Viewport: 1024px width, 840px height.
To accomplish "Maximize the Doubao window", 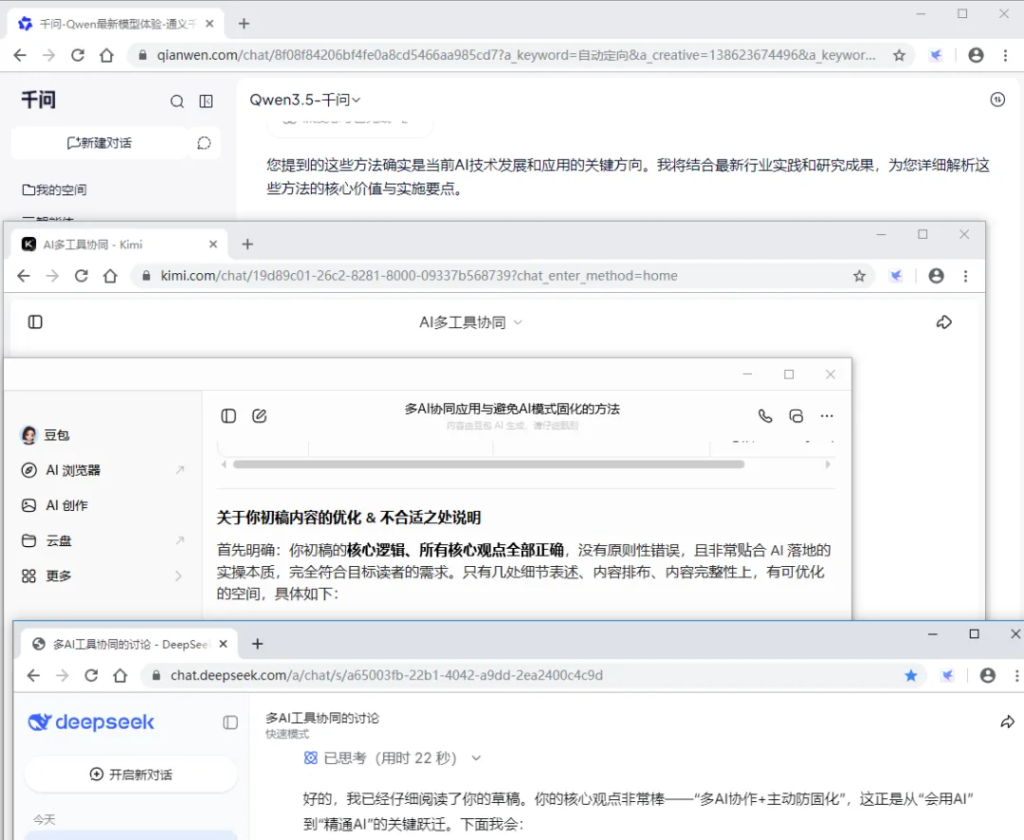I will click(x=789, y=374).
